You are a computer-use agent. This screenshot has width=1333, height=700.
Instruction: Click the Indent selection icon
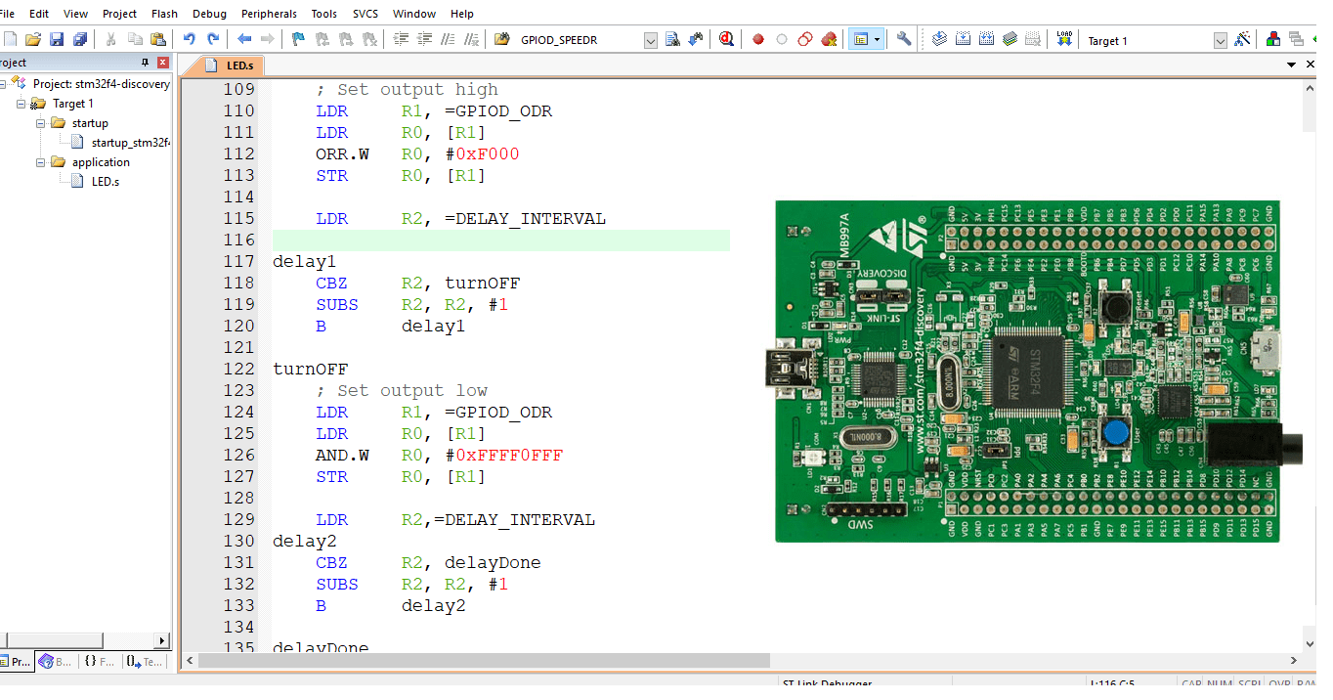[401, 40]
